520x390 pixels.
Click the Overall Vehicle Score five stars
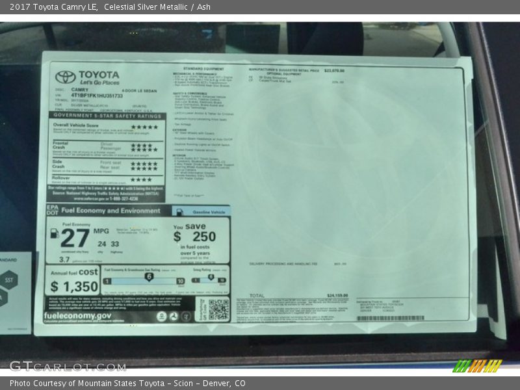144,127
